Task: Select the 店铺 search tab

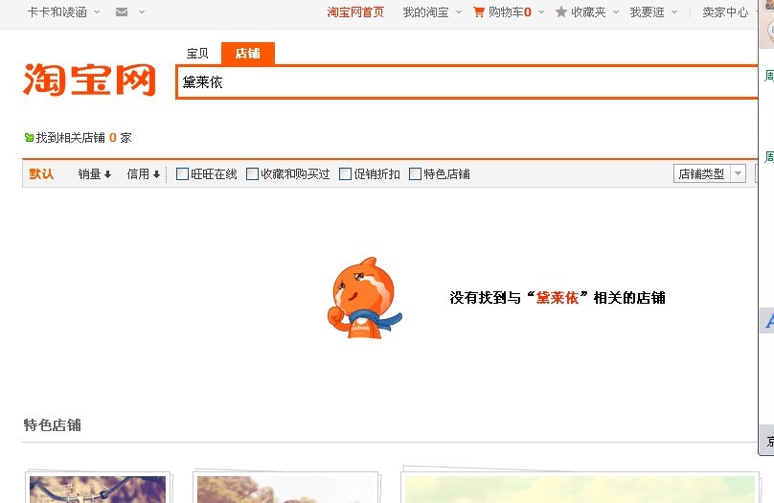Action: (x=247, y=54)
